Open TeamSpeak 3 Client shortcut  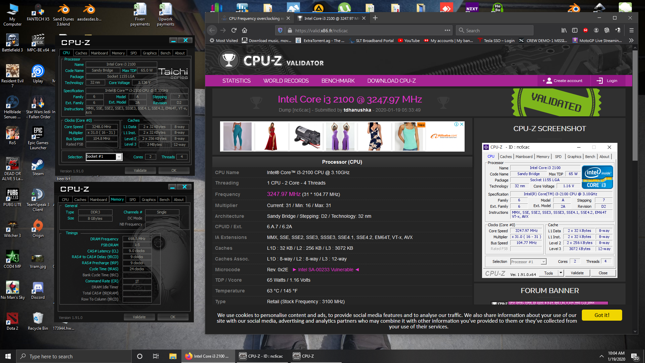[x=38, y=200]
